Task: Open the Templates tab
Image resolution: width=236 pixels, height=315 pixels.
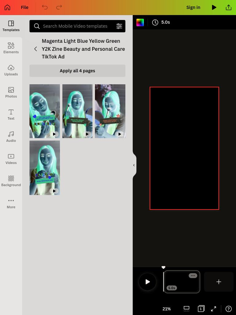Action: tap(11, 26)
